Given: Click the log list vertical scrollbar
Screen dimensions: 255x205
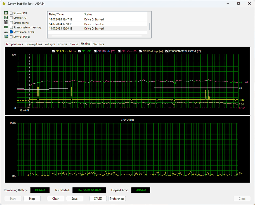Looking at the screenshot, I should (x=149, y=26).
